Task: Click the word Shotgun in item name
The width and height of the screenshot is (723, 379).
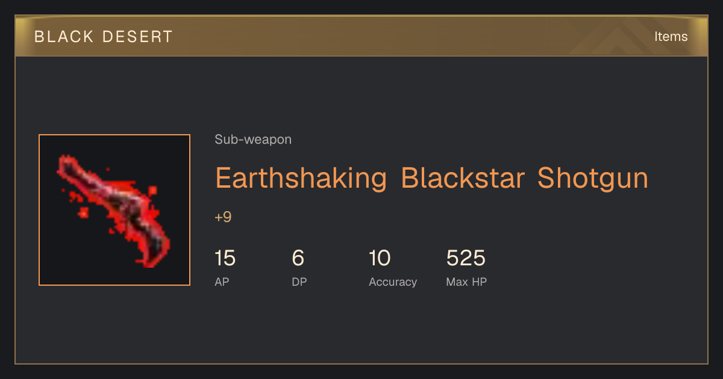Action: tap(593, 179)
